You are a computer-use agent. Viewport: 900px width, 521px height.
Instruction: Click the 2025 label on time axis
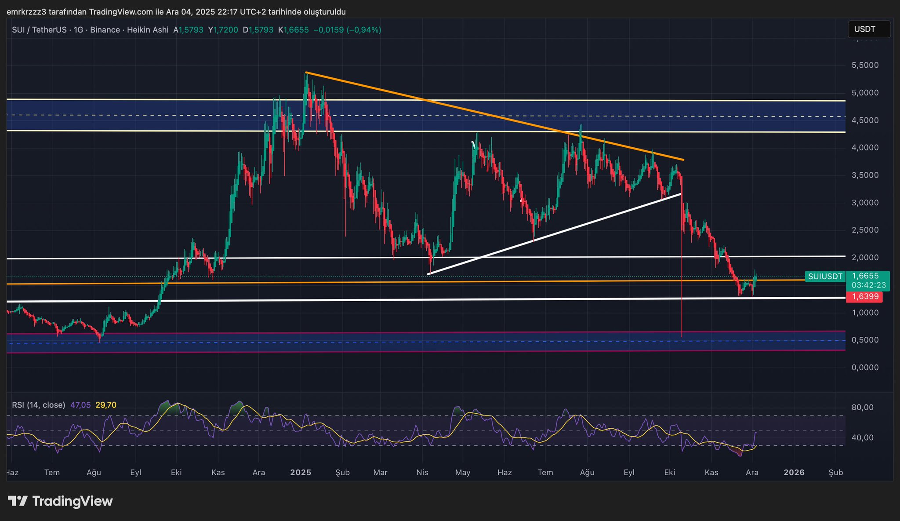[301, 473]
